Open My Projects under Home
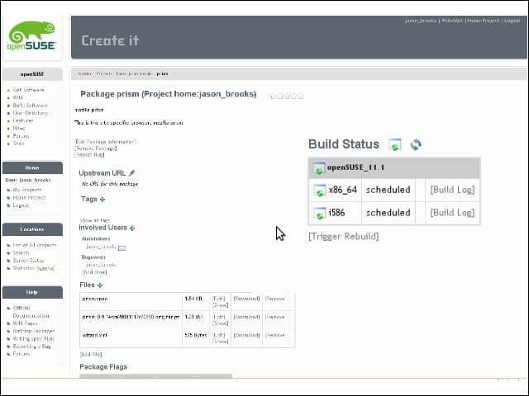529x396 pixels. 27,190
